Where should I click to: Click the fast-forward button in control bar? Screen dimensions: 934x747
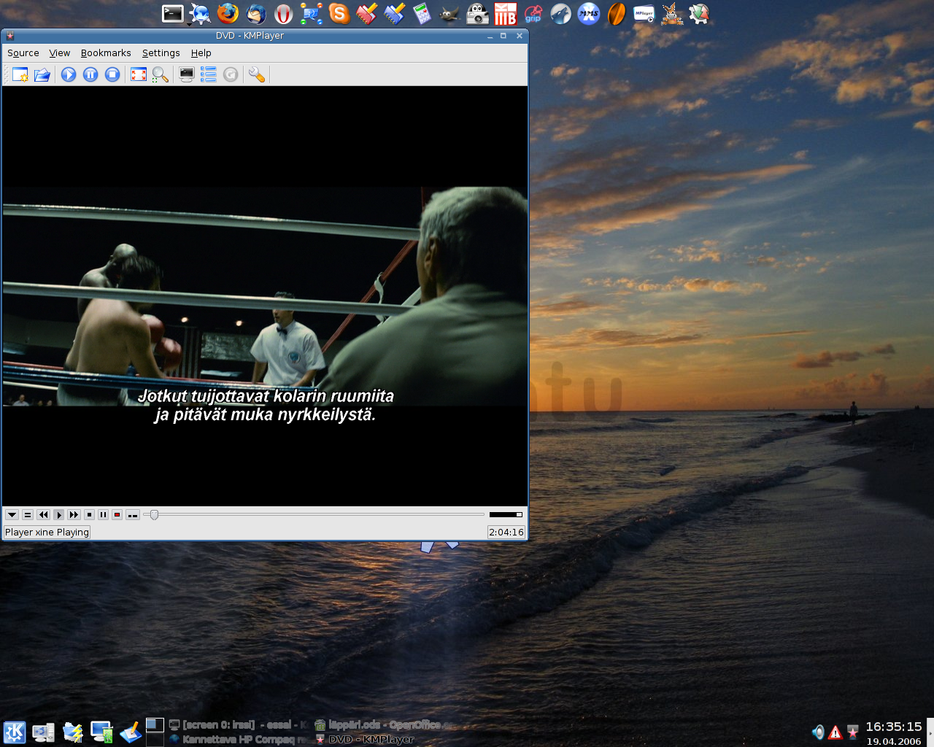click(74, 515)
